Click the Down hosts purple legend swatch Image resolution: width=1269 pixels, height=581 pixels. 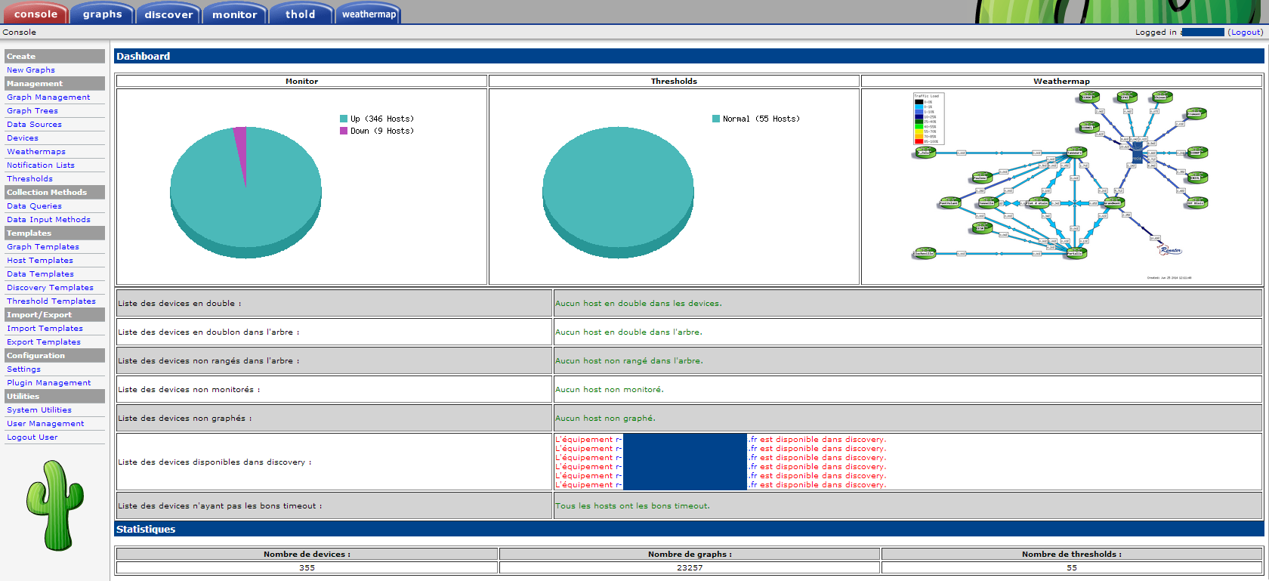[x=344, y=131]
